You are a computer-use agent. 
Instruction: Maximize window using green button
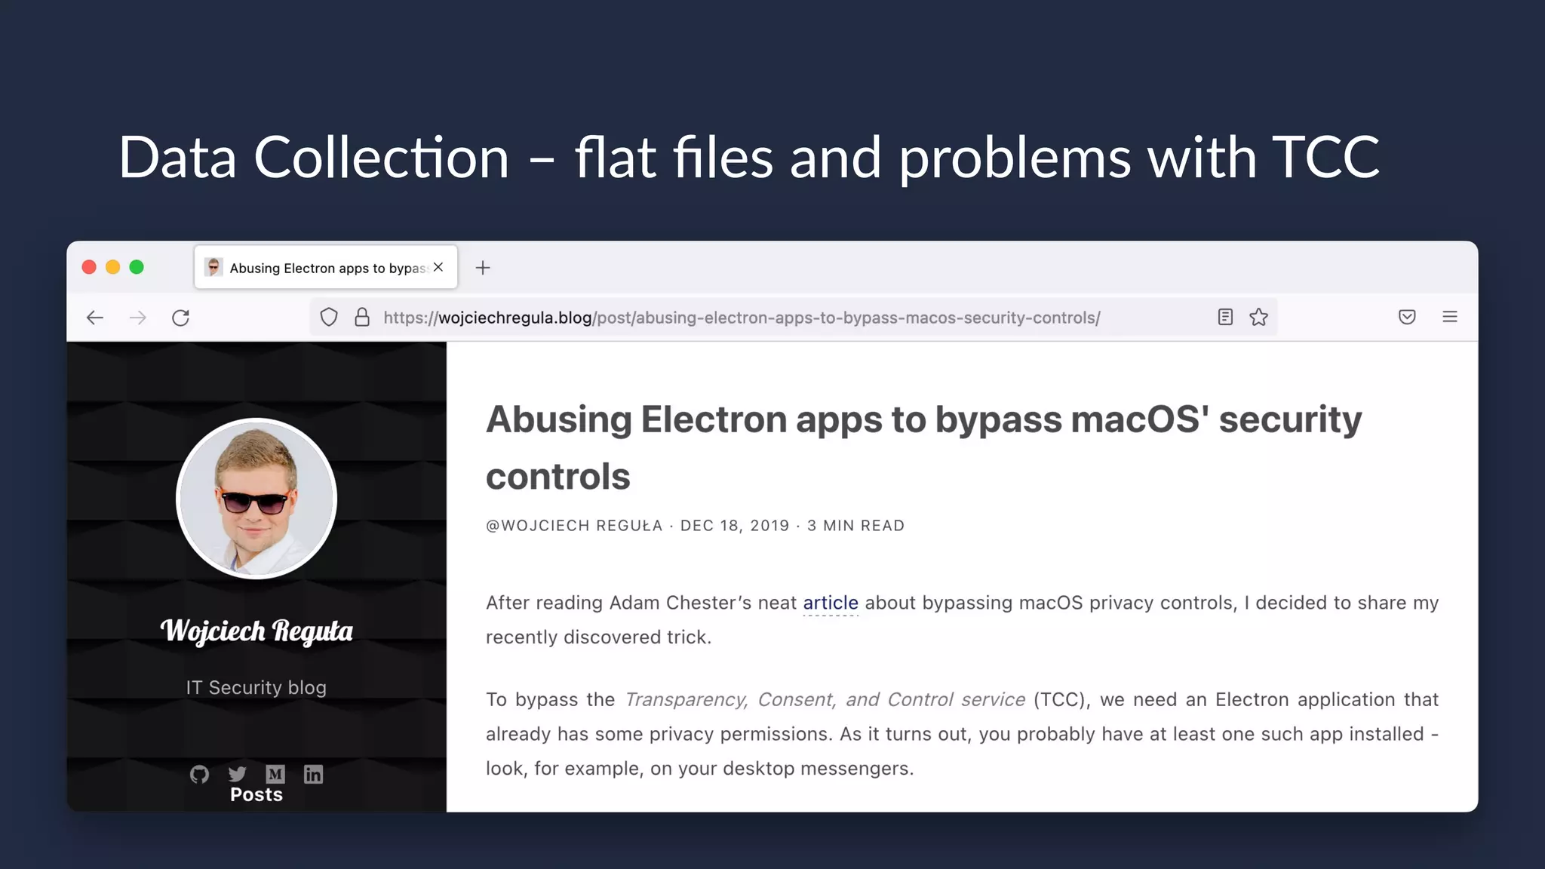tap(137, 267)
